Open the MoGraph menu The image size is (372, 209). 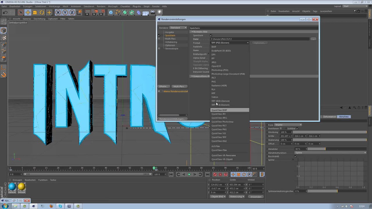[113, 6]
